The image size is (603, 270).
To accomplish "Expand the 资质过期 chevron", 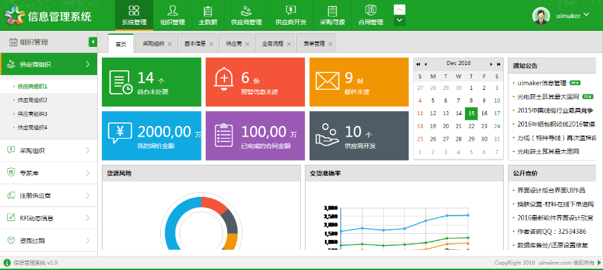I will pos(88,241).
